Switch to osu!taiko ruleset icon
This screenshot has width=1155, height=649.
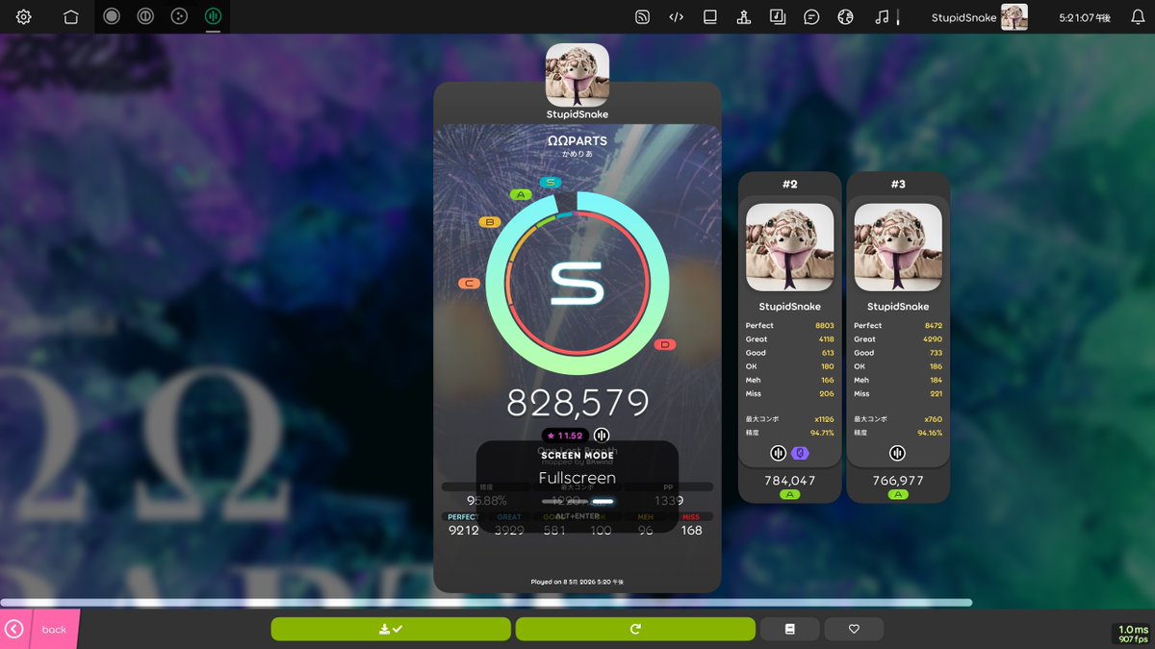coord(145,16)
